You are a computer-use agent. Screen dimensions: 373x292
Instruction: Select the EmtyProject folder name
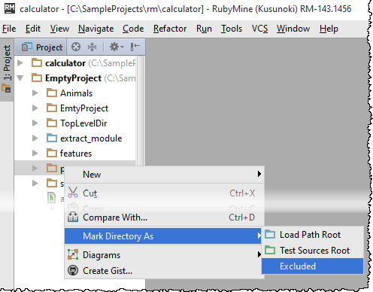click(84, 108)
